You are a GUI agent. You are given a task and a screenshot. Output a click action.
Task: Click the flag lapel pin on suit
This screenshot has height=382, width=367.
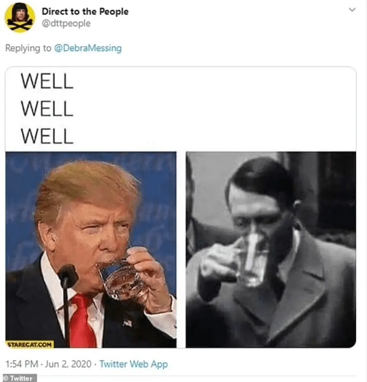pos(128,322)
